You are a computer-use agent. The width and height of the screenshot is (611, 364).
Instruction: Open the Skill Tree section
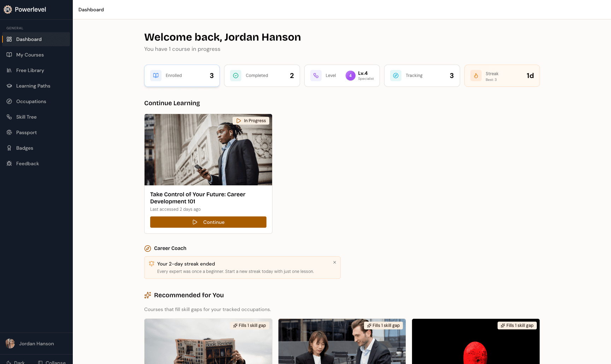click(x=27, y=117)
